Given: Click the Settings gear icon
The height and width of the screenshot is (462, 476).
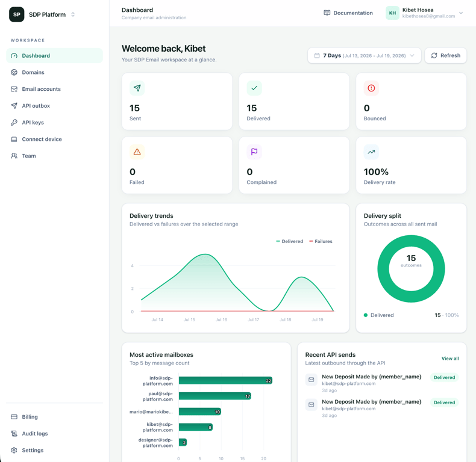Looking at the screenshot, I should [x=14, y=450].
